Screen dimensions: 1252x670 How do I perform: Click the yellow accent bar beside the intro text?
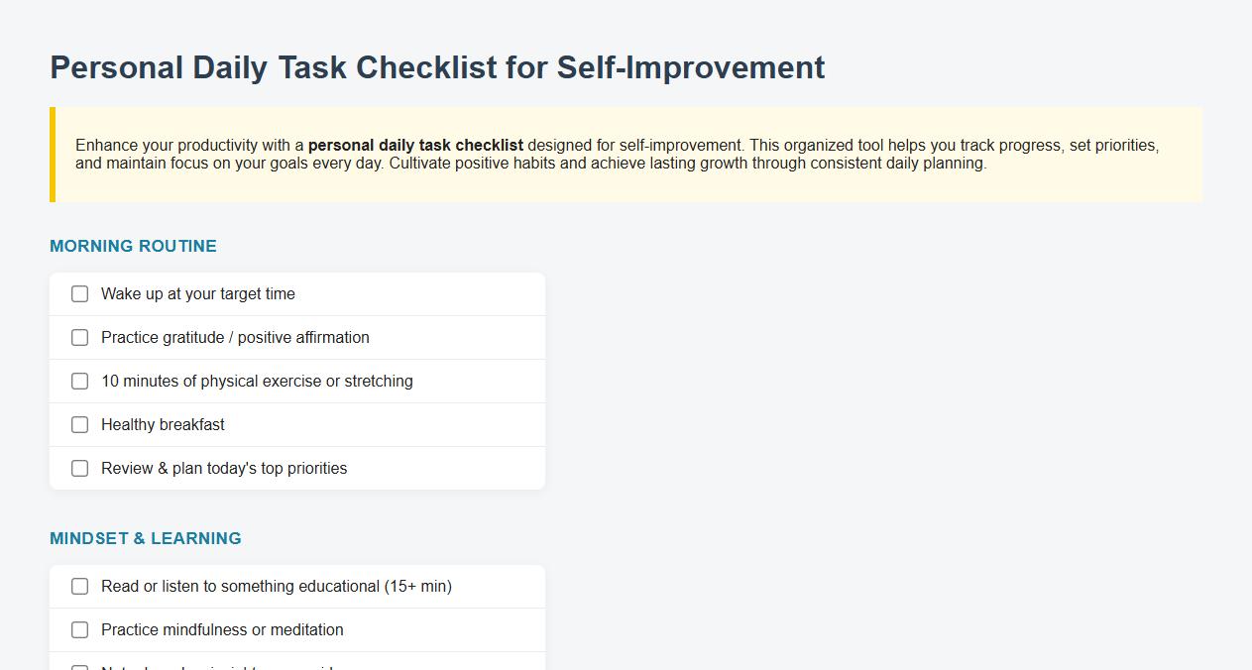point(54,155)
